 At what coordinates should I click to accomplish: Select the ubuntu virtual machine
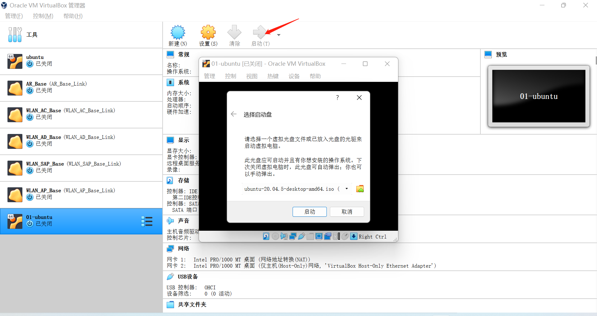81,61
